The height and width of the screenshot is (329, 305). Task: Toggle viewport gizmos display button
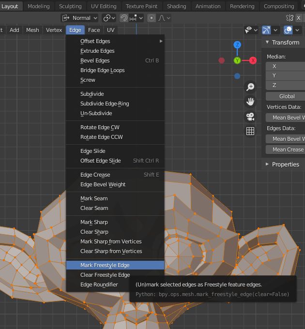tap(266, 30)
